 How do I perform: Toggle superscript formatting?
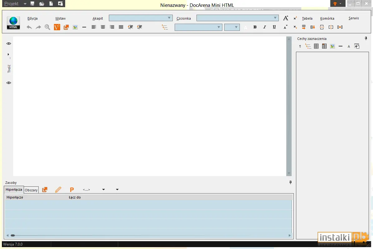295,18
